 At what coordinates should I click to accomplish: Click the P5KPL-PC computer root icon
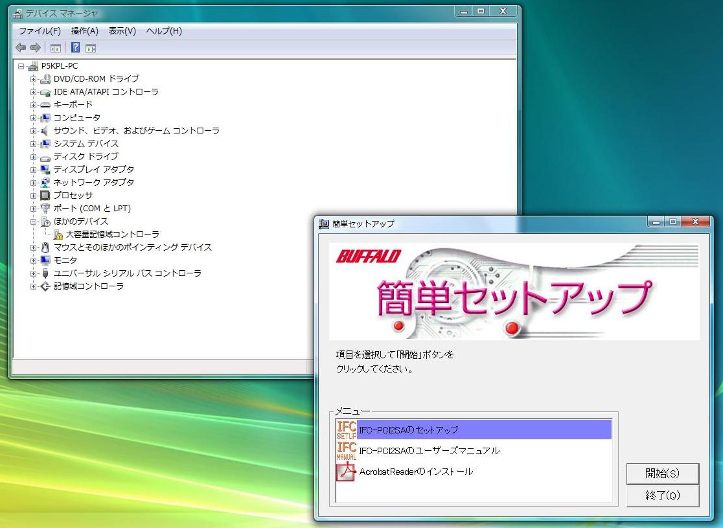click(x=33, y=66)
